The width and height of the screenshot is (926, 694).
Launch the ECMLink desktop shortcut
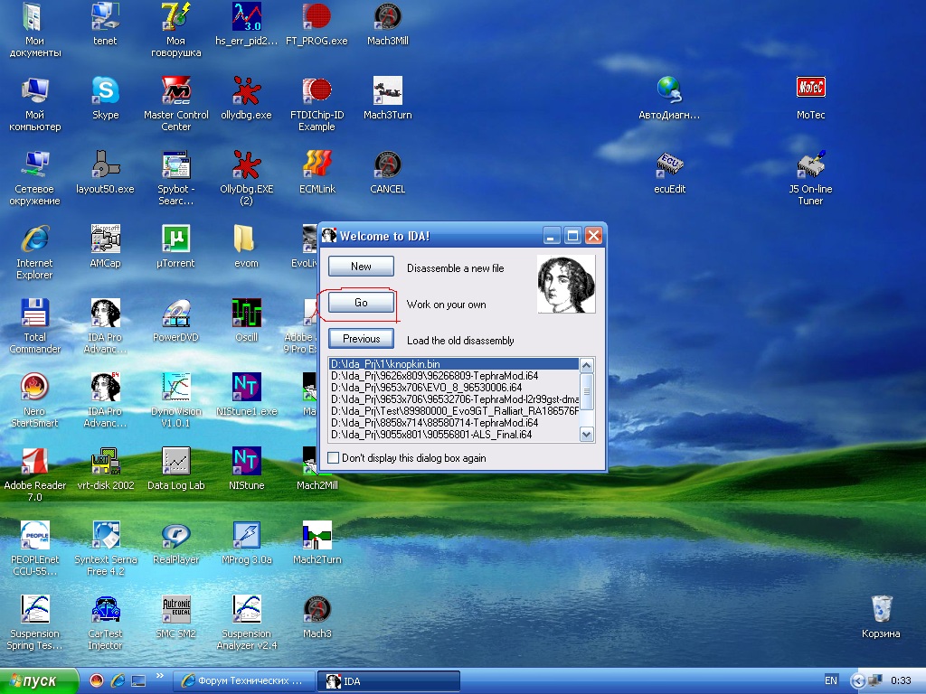tap(317, 164)
